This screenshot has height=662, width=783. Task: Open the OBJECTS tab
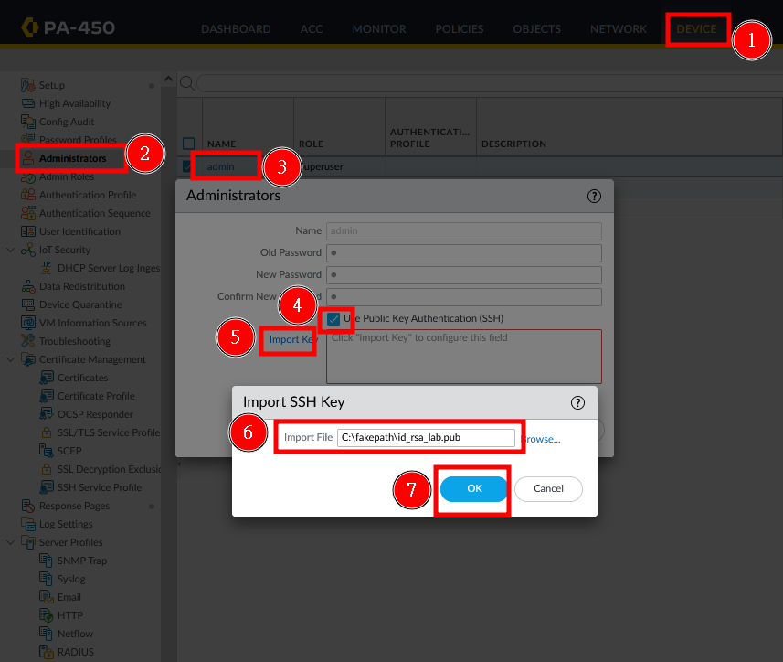point(537,29)
